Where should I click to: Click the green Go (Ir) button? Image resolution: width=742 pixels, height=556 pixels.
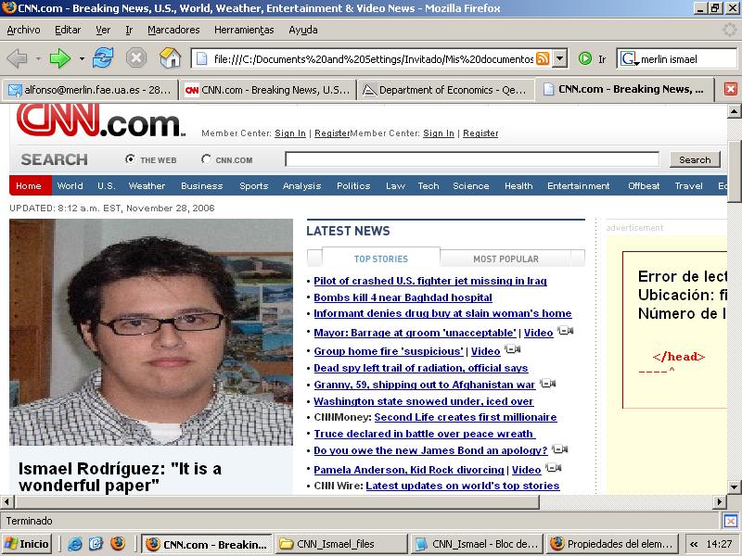pos(585,58)
